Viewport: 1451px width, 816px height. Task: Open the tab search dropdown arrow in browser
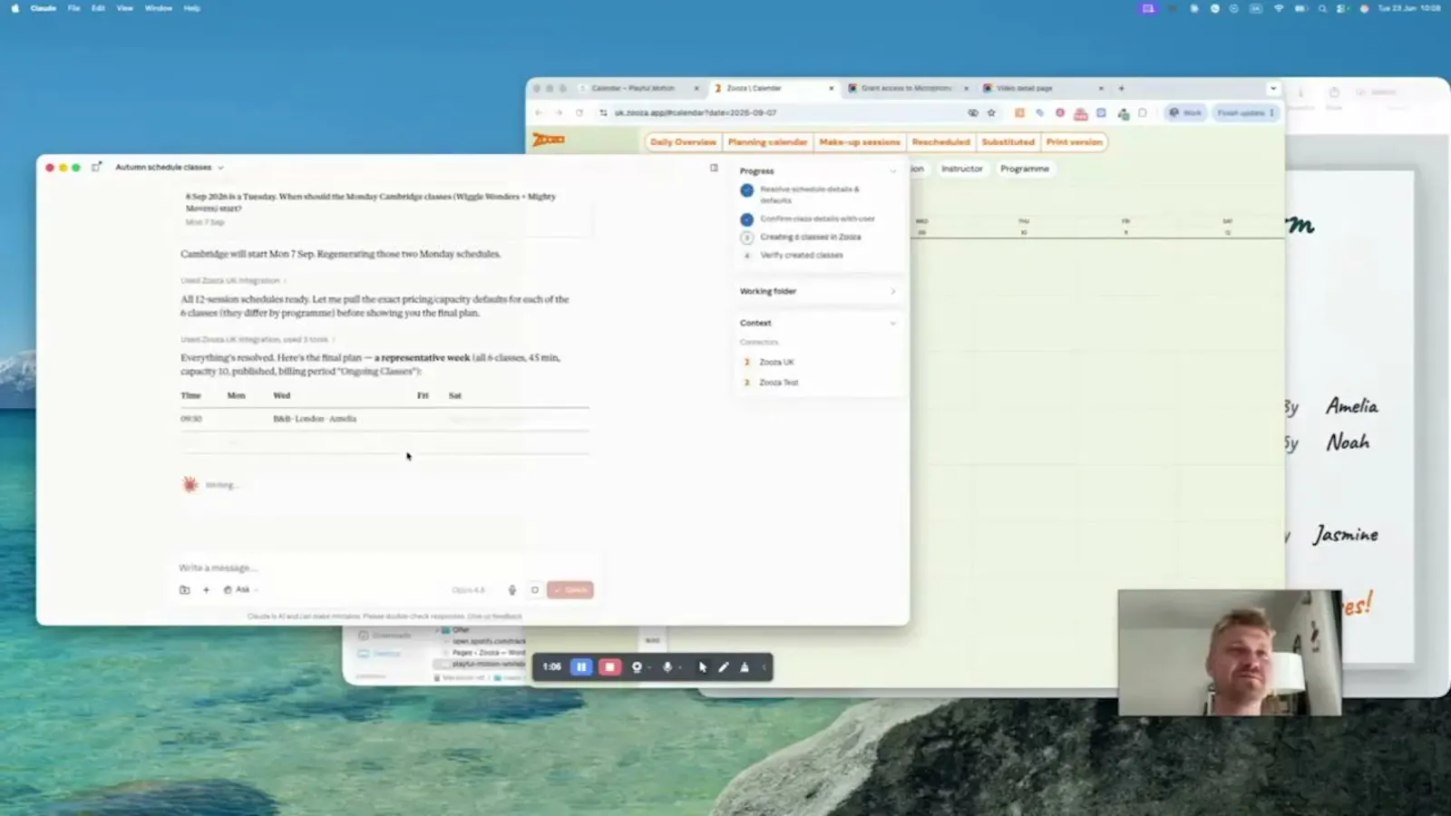pyautogui.click(x=1273, y=88)
